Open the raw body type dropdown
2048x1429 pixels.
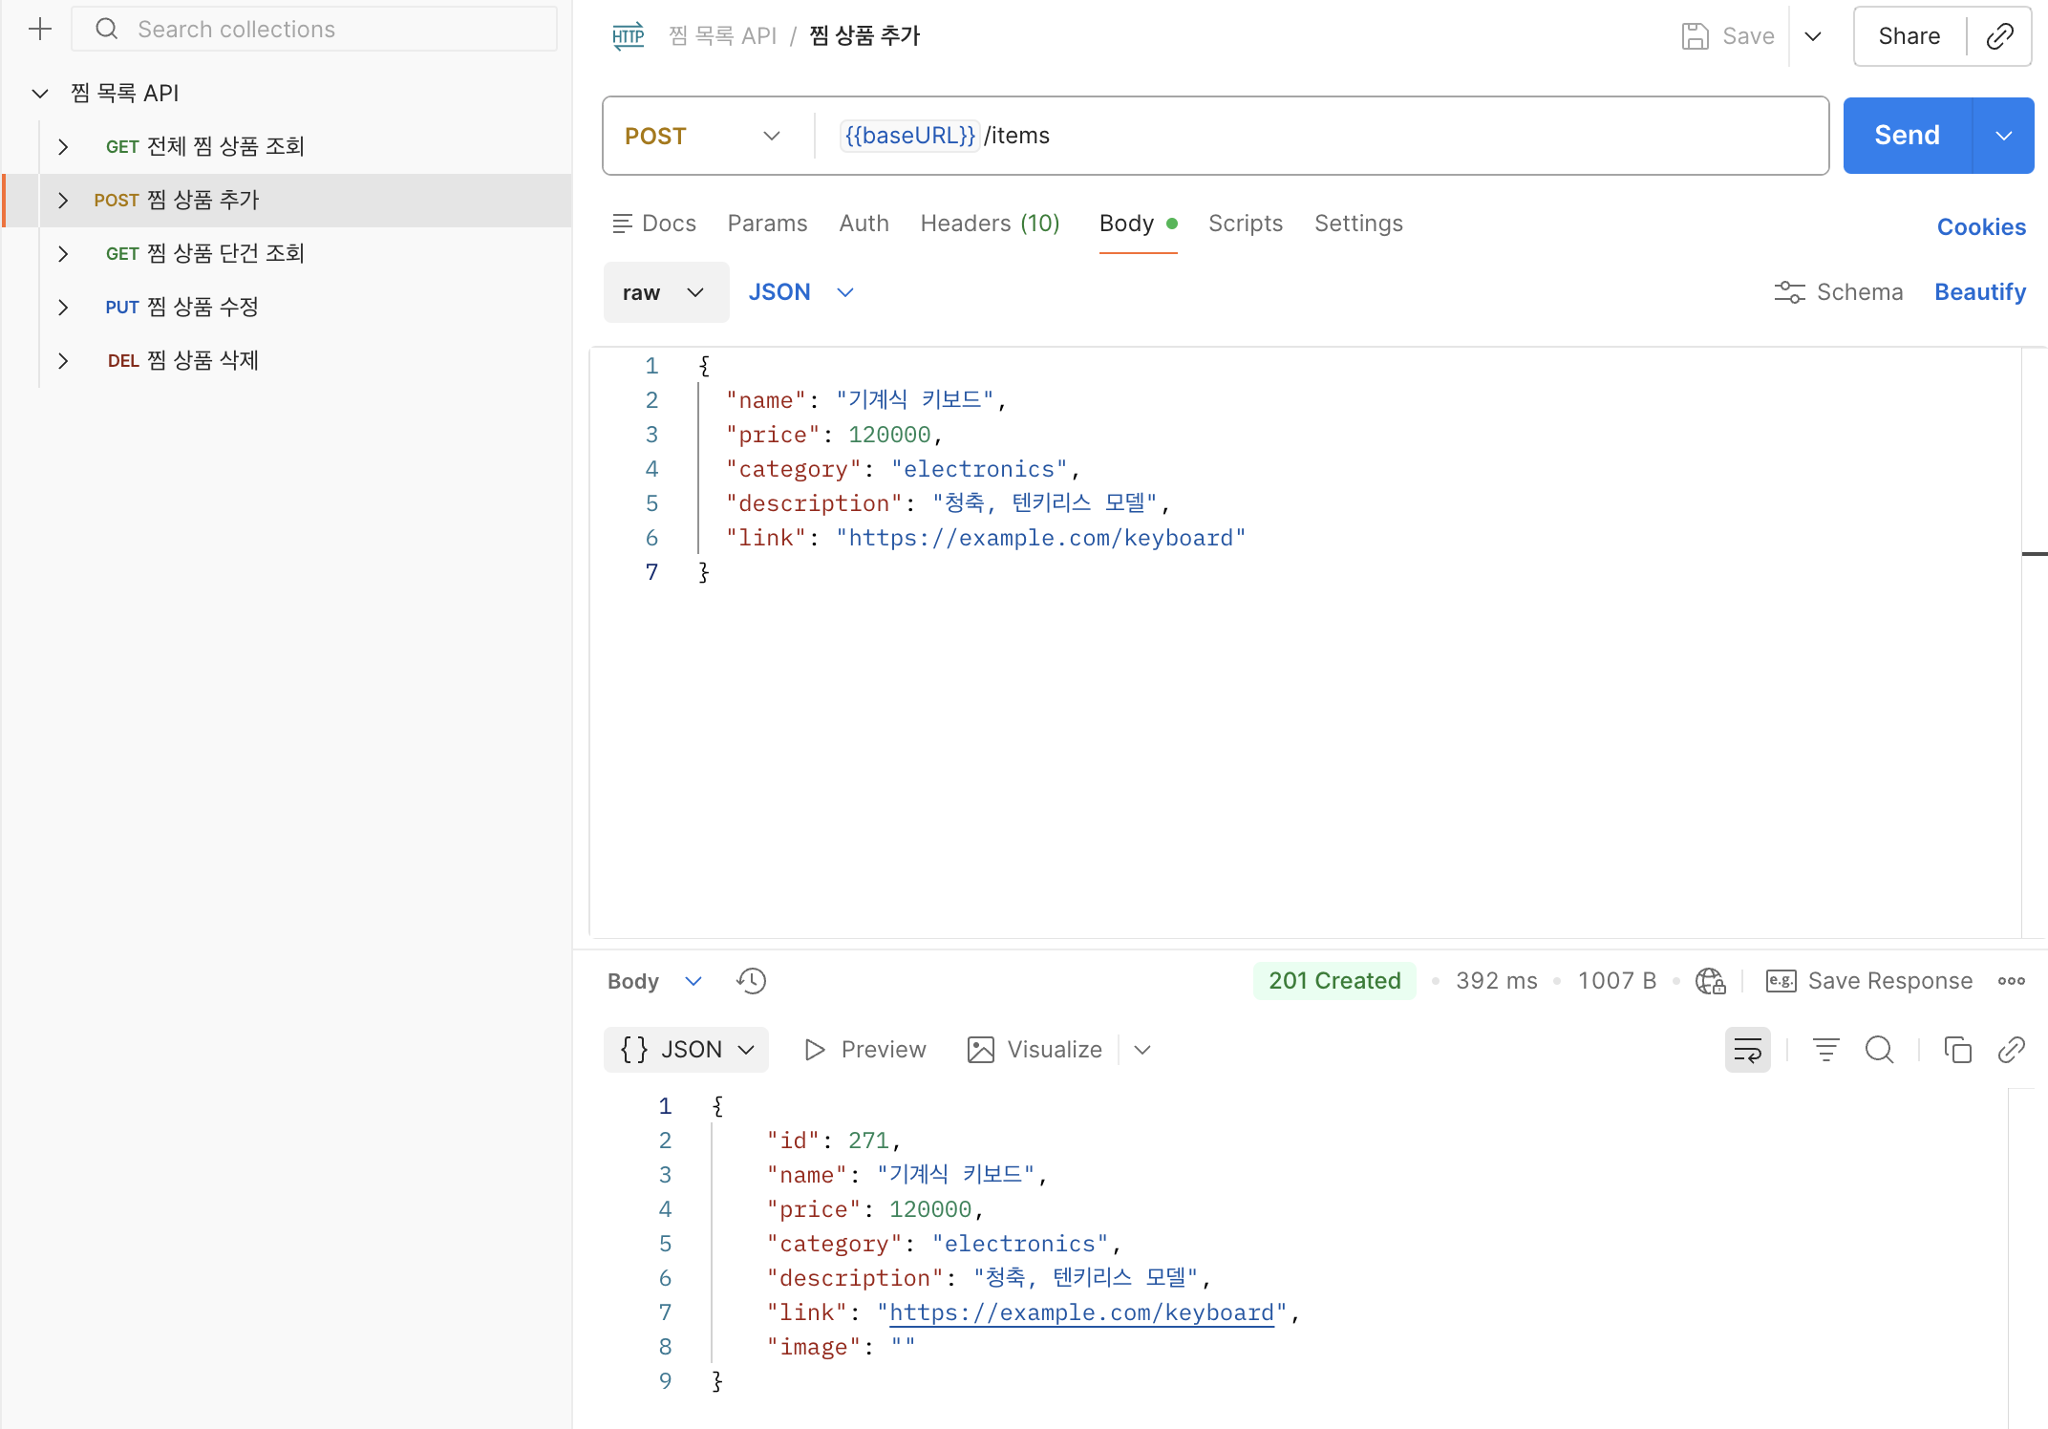[665, 292]
